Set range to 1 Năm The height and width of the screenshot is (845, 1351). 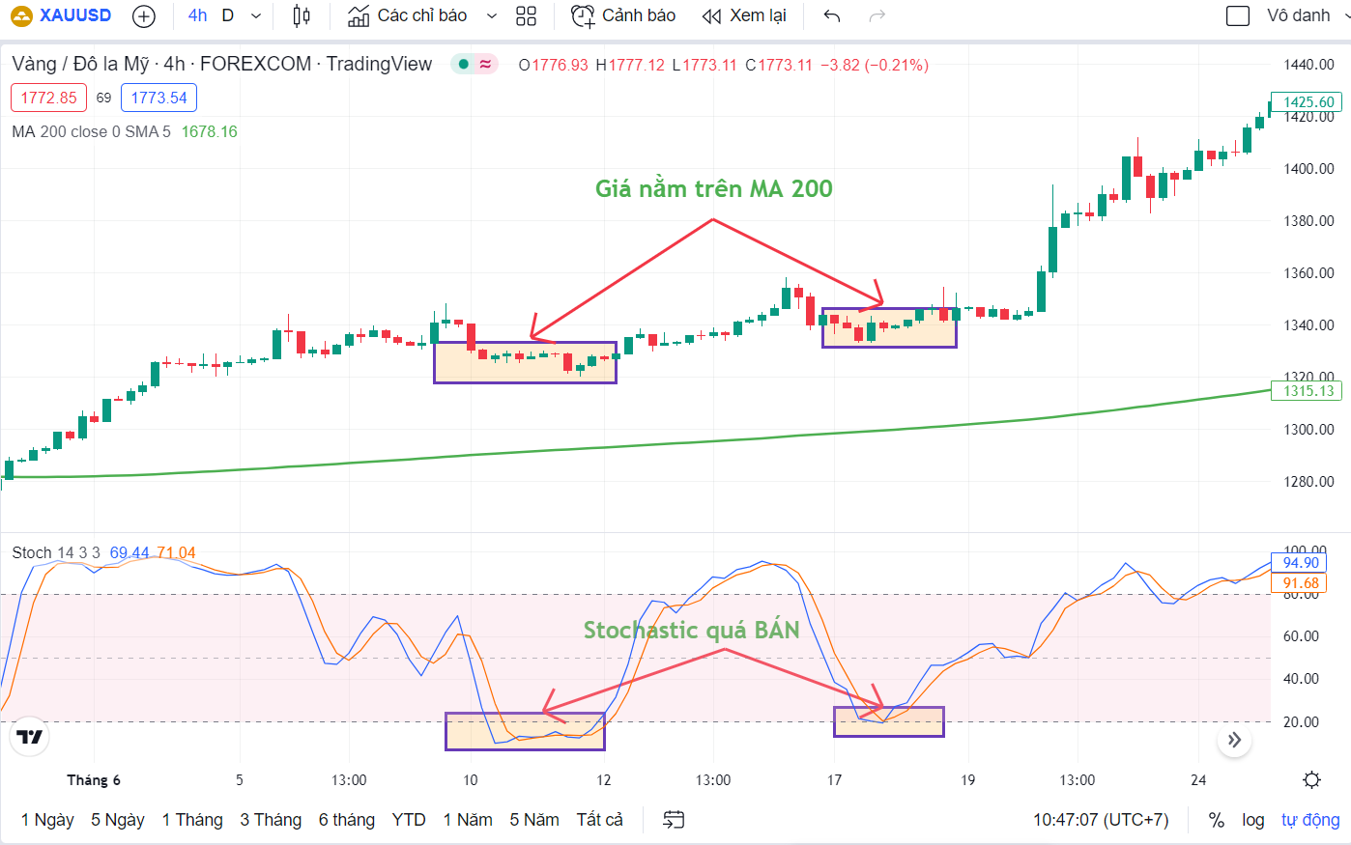(468, 820)
